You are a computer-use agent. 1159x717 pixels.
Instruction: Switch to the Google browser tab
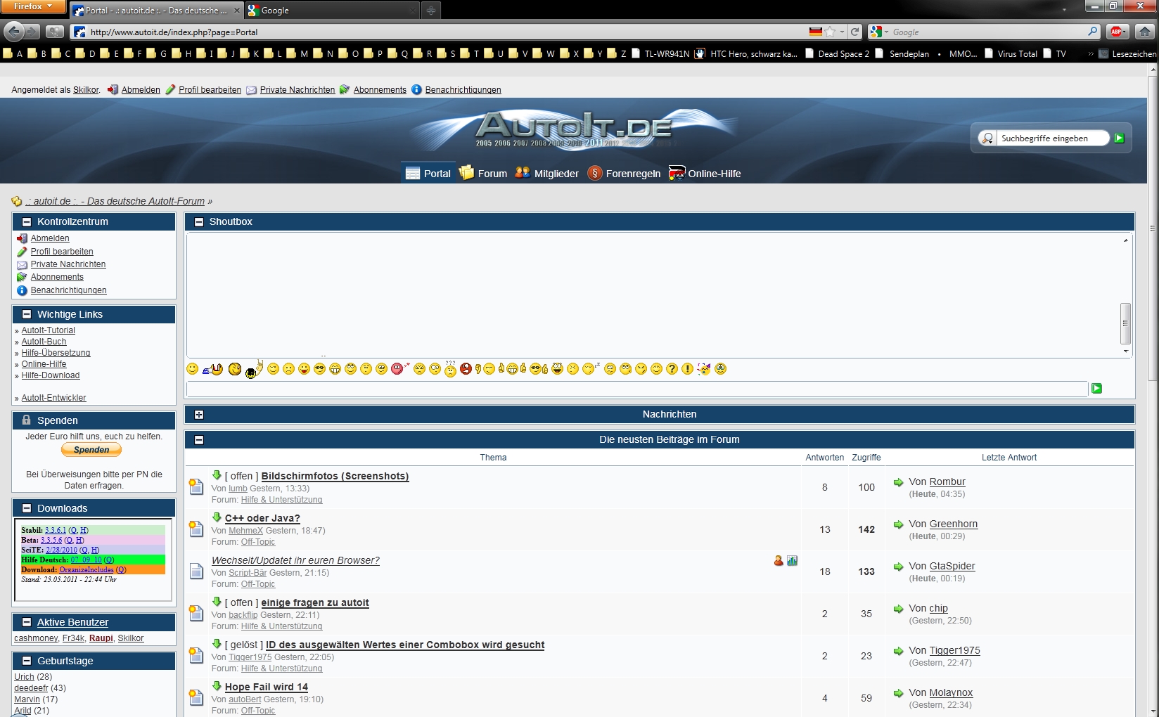331,11
